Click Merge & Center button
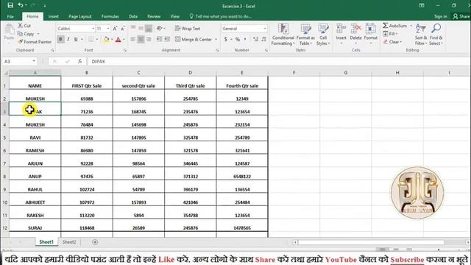 pos(194,39)
